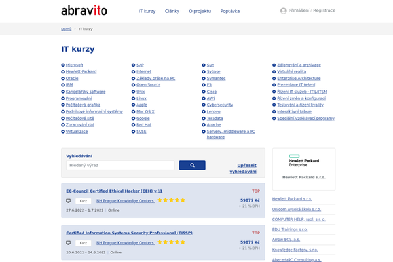Click monitor icon in the CEH course row
The width and height of the screenshot is (393, 262).
[x=68, y=201]
